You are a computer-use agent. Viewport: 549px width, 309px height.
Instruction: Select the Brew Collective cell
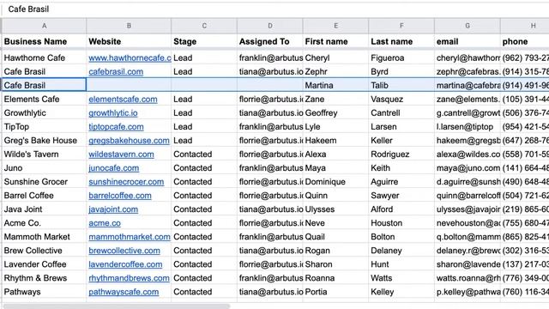(44, 251)
